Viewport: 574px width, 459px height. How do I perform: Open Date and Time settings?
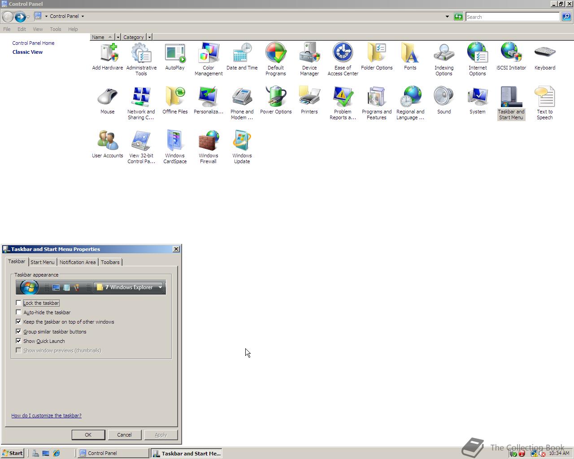[x=242, y=57]
